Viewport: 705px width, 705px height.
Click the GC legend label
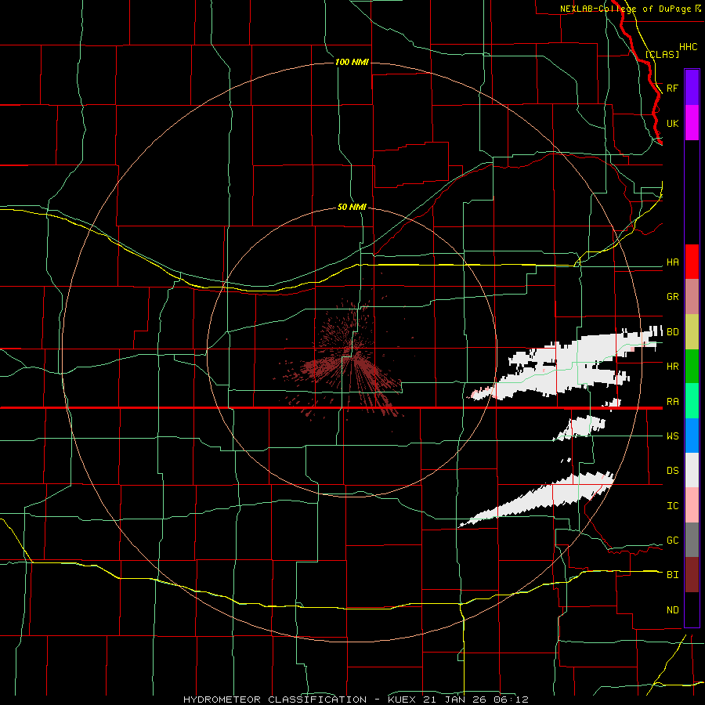coord(673,540)
